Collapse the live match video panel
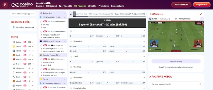The width and height of the screenshot is (213, 90). (x=201, y=14)
